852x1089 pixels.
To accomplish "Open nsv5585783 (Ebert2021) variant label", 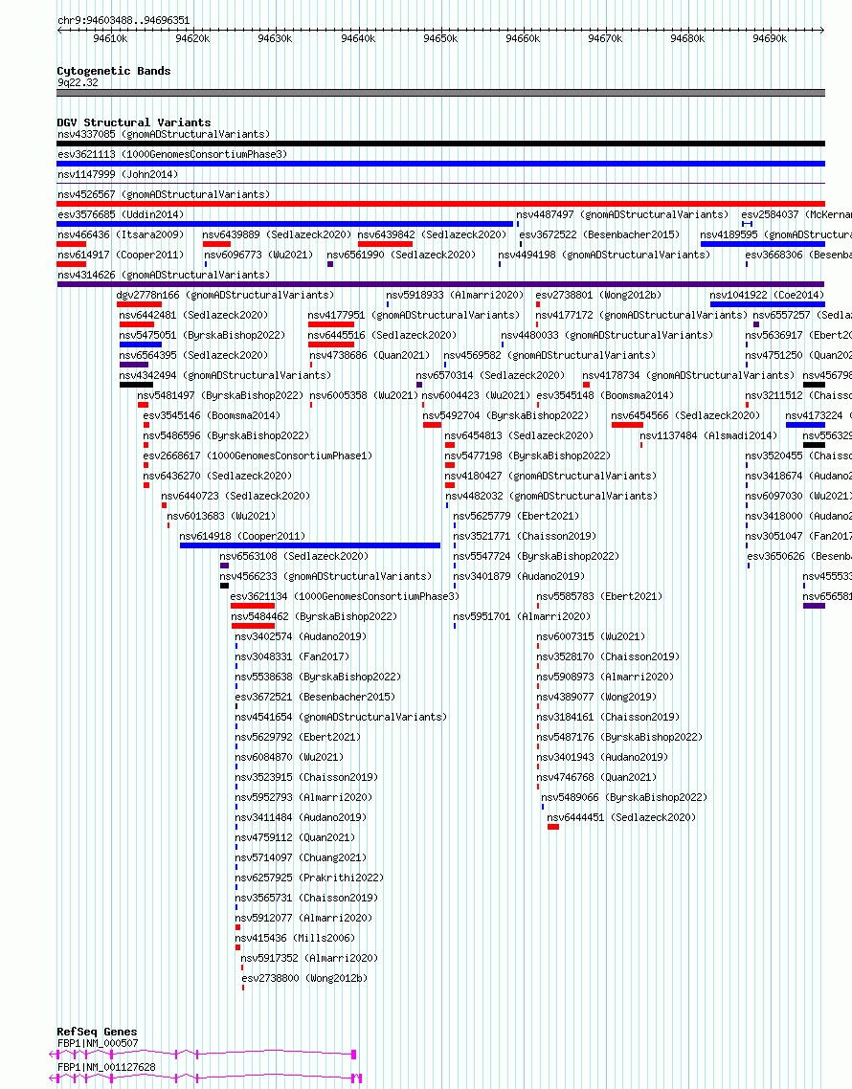I will [x=599, y=596].
